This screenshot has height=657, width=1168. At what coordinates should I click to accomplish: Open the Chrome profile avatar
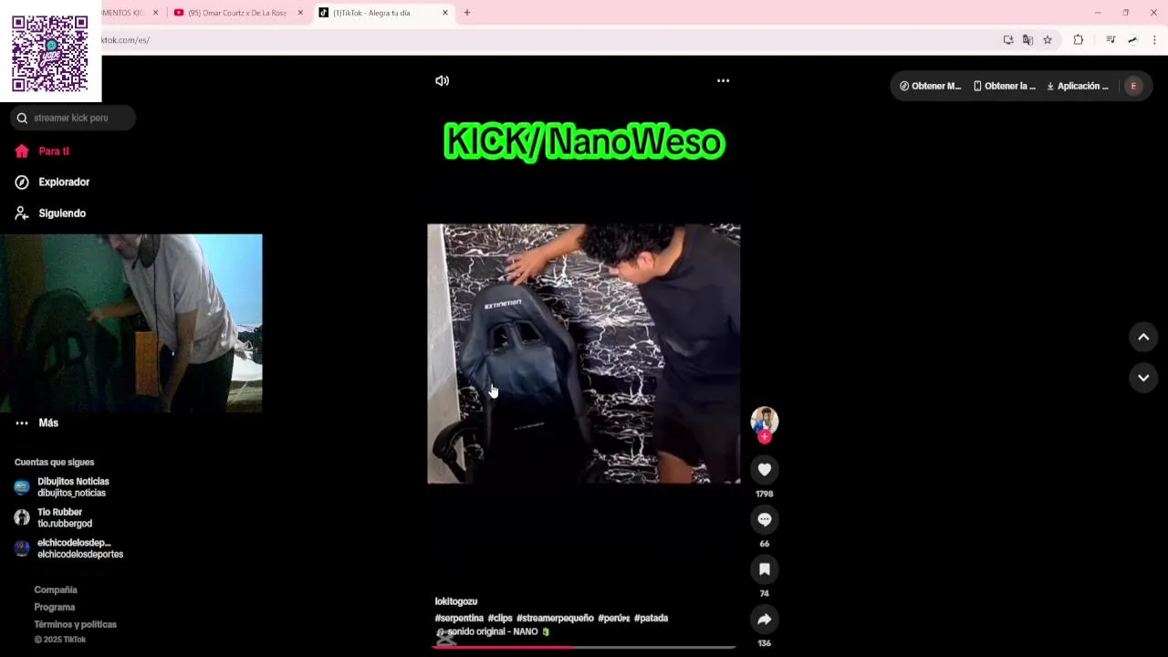click(x=1132, y=39)
